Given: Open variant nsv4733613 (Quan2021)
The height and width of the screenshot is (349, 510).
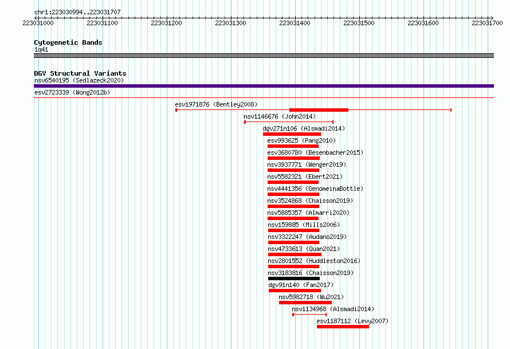Looking at the screenshot, I should pyautogui.click(x=304, y=249).
